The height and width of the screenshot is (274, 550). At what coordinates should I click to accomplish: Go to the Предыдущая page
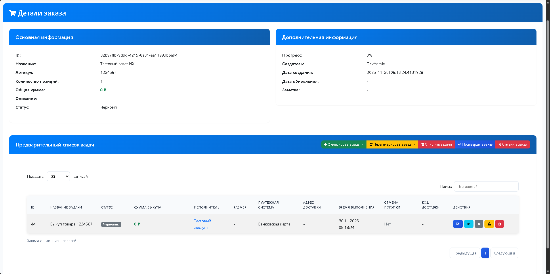[465, 253]
